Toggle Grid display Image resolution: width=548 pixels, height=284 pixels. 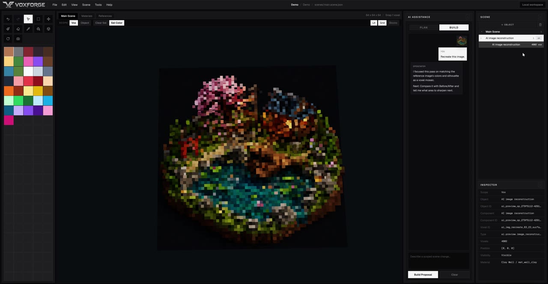tap(382, 23)
